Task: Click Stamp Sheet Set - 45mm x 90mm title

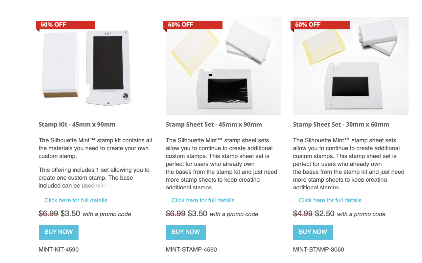Action: point(214,125)
